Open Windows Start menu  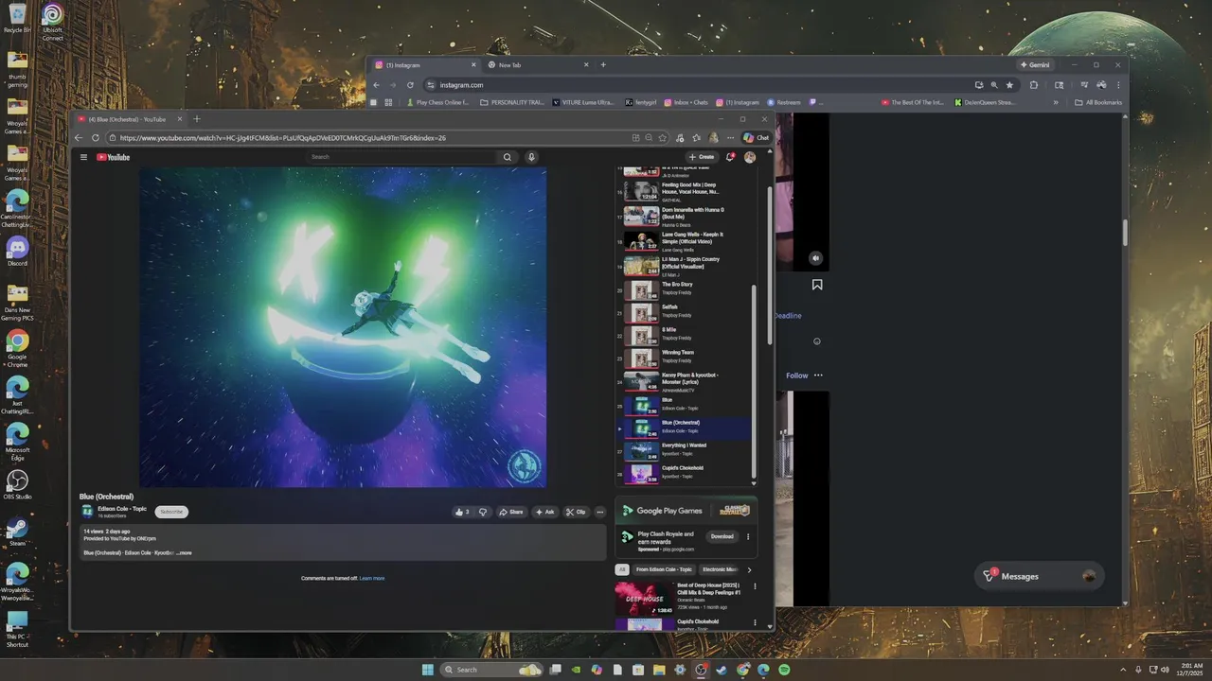click(x=427, y=670)
